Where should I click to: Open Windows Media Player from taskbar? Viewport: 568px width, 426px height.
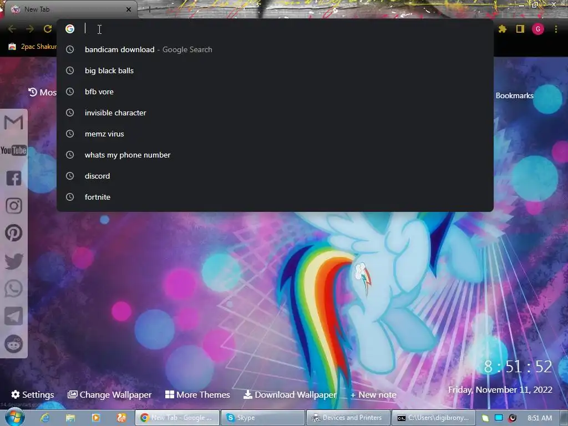(x=96, y=418)
